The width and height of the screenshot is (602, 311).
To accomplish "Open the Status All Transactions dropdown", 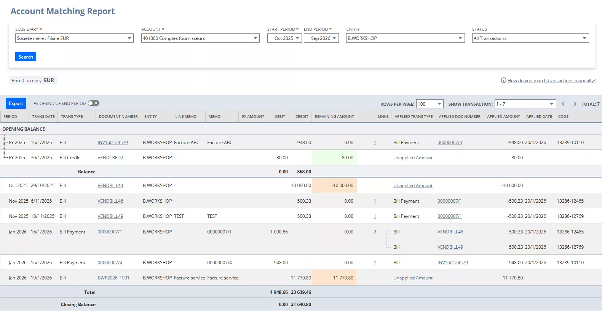I will click(x=530, y=38).
